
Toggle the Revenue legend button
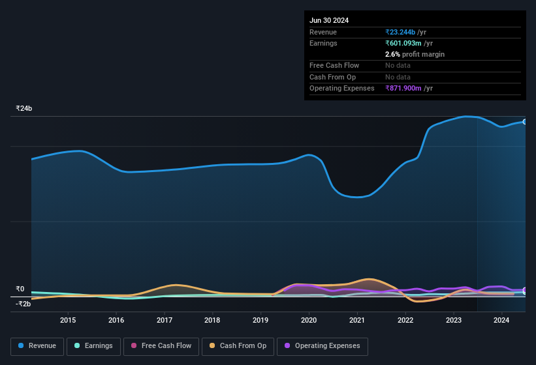click(x=37, y=346)
